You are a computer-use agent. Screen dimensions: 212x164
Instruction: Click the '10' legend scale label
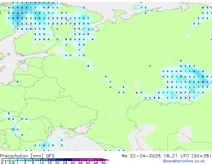[x=42, y=163]
